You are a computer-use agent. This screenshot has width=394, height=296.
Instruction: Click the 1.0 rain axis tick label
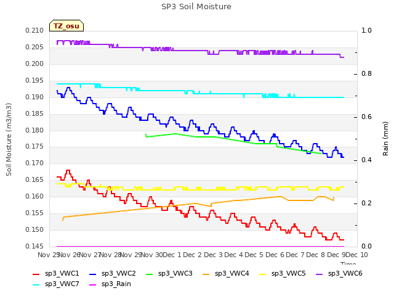[x=366, y=30]
